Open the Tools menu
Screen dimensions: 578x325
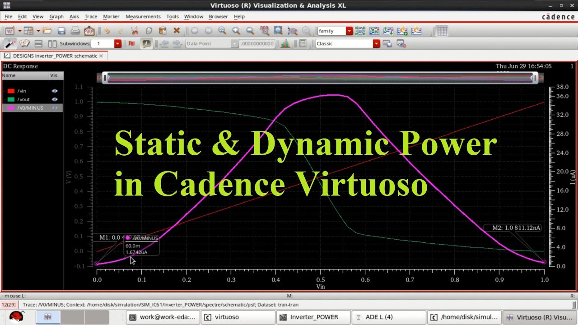coord(172,16)
